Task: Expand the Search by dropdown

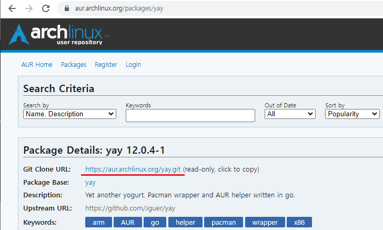Action: (69, 114)
